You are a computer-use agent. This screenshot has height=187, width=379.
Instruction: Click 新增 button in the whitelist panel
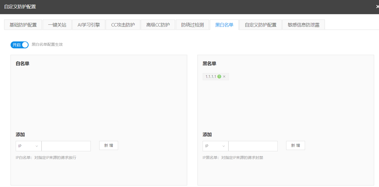tap(109, 146)
